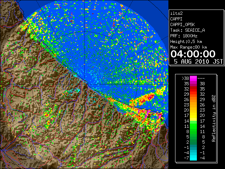The image size is (225, 169).
Task: Click the '-4' value at legend bottom right
Action: pos(202,158)
